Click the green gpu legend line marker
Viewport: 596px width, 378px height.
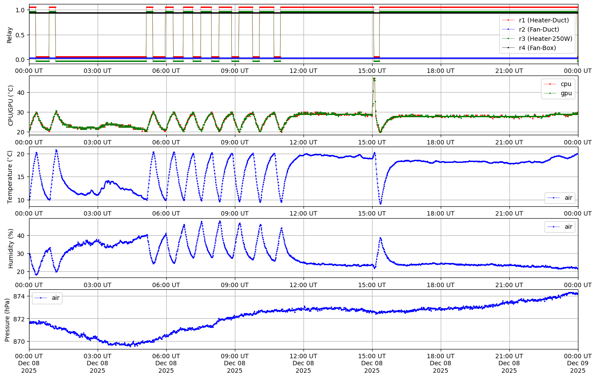(x=550, y=93)
